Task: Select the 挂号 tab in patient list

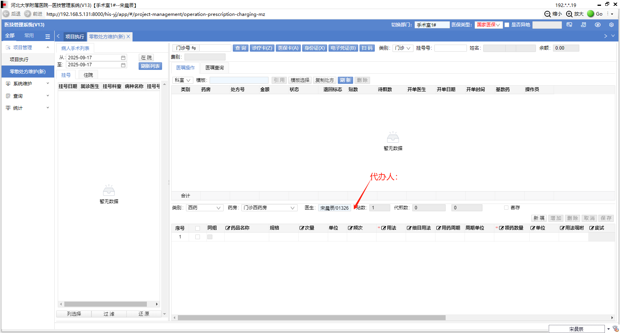Action: (66, 75)
